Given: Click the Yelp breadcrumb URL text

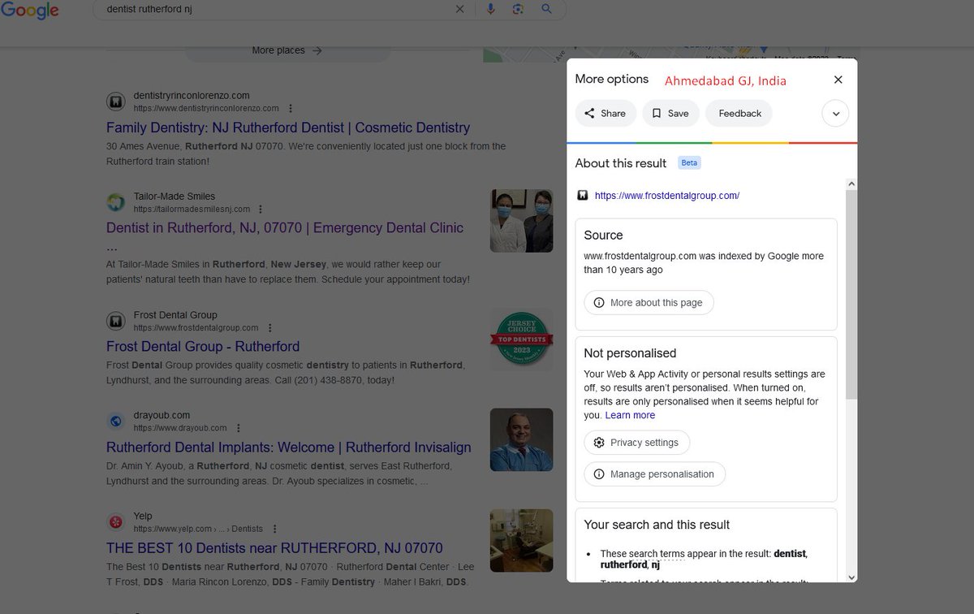Looking at the screenshot, I should point(199,529).
